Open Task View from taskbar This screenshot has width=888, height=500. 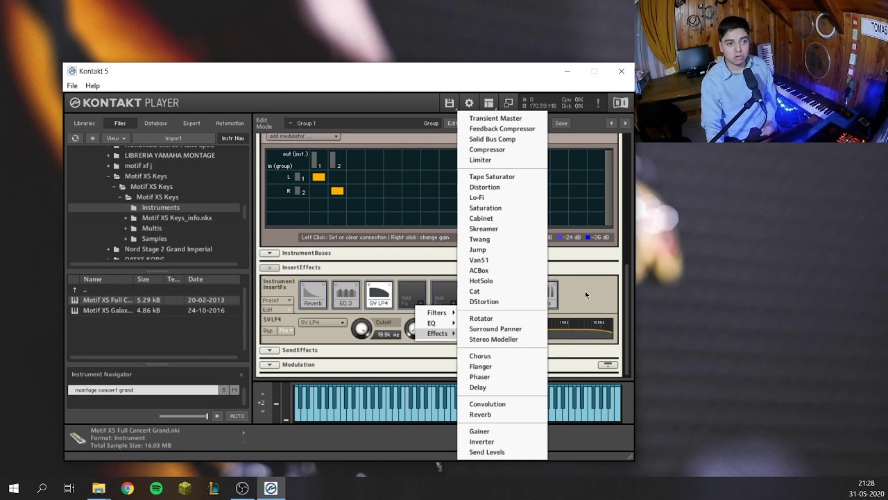coord(69,489)
